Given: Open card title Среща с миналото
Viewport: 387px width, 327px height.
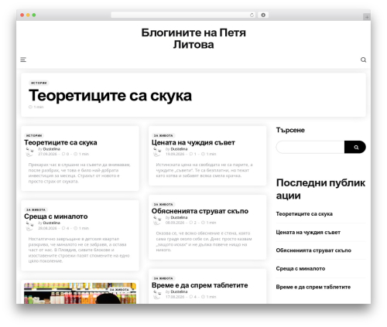Looking at the screenshot, I should pos(56,216).
